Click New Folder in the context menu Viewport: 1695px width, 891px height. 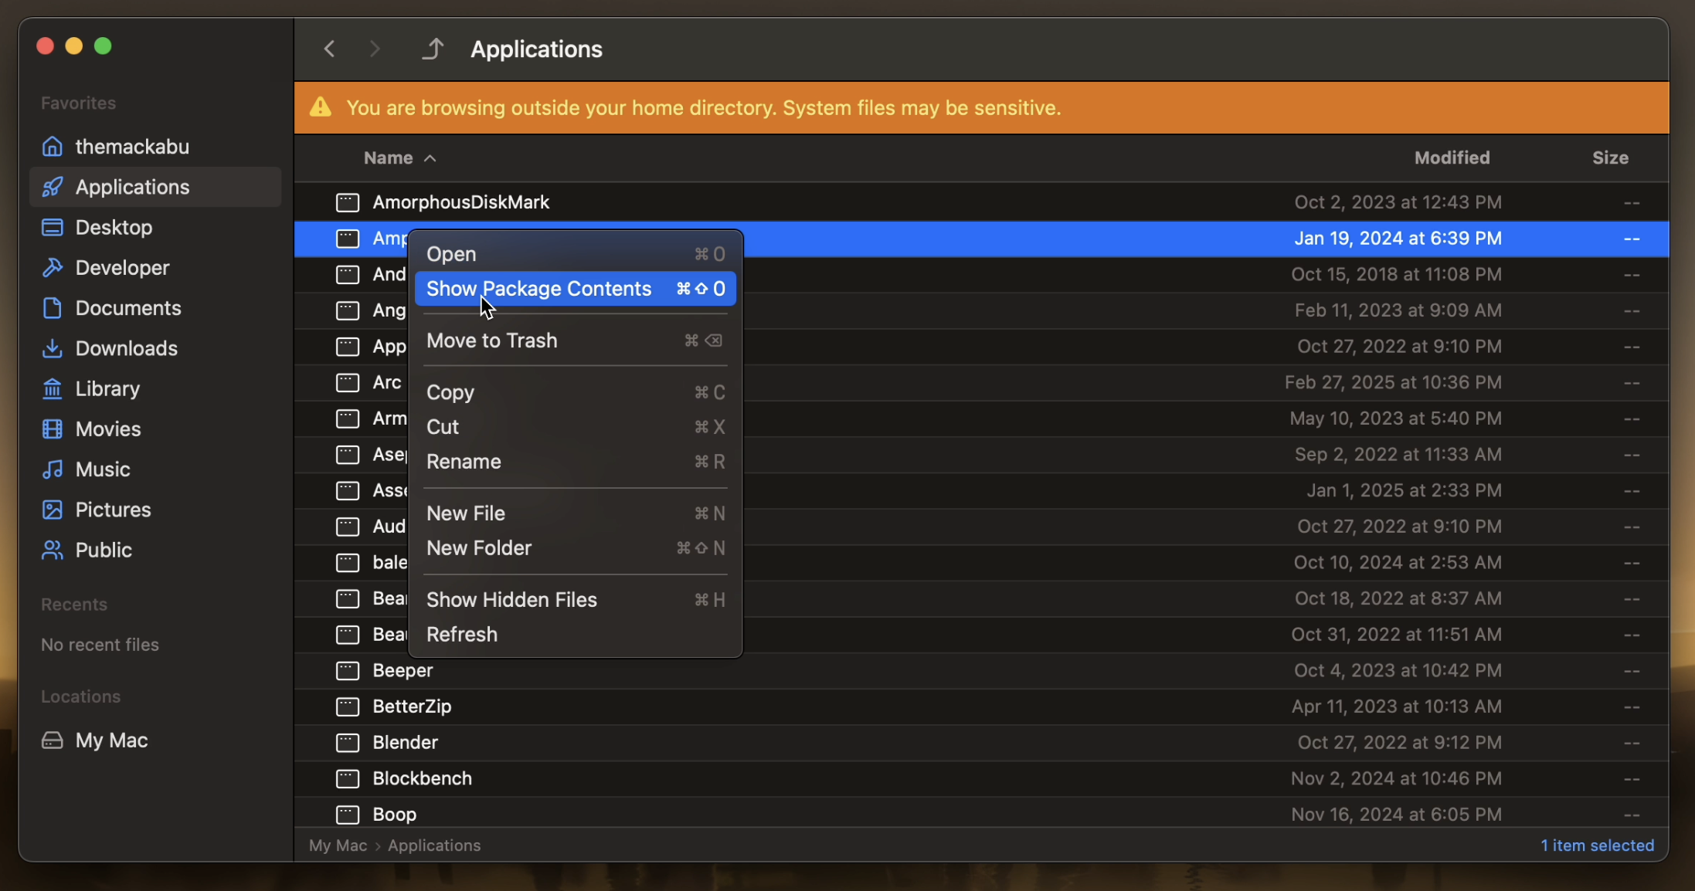point(479,548)
